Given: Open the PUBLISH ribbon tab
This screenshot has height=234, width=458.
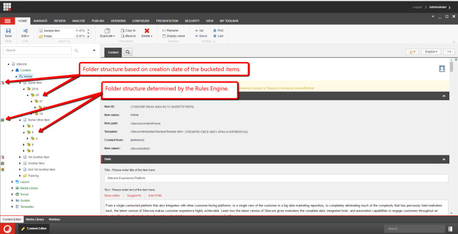Looking at the screenshot, I should (97, 21).
